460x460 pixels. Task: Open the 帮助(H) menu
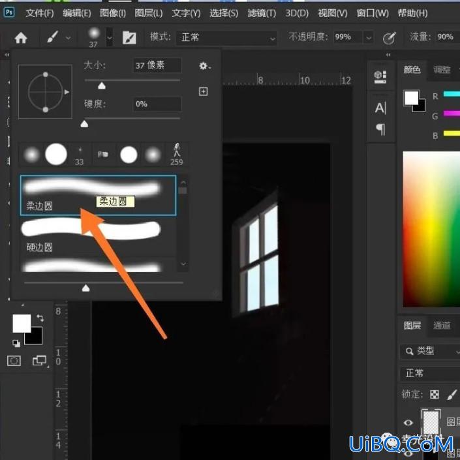412,13
